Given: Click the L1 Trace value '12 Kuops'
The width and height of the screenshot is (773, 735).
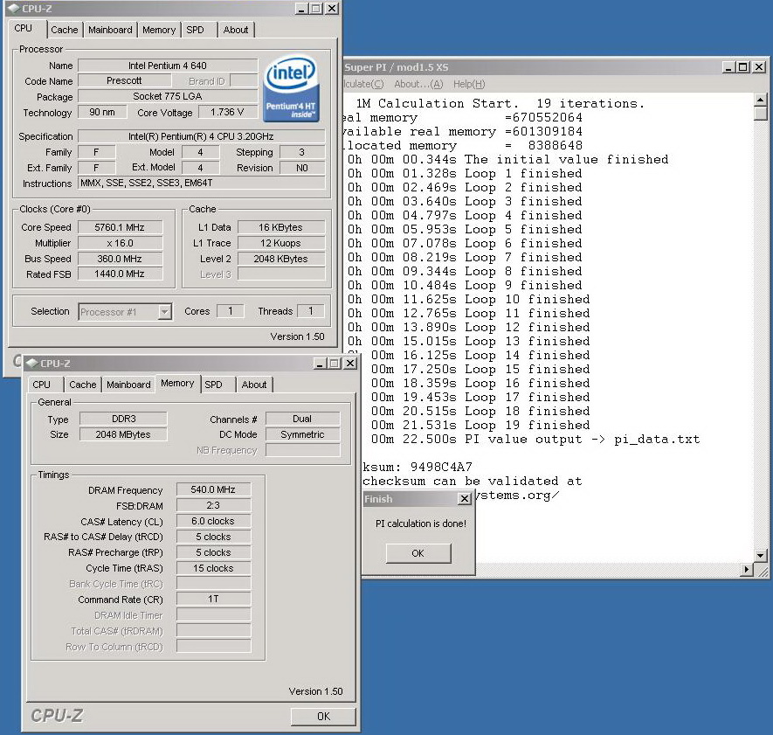Looking at the screenshot, I should click(281, 243).
